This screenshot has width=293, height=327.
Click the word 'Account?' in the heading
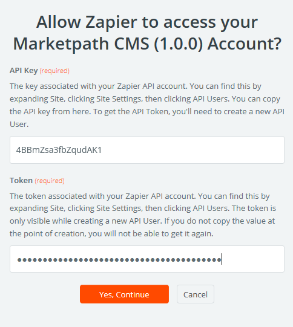coord(245,44)
